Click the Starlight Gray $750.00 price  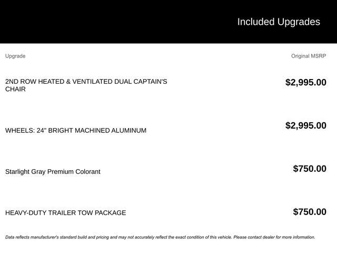[310, 169]
